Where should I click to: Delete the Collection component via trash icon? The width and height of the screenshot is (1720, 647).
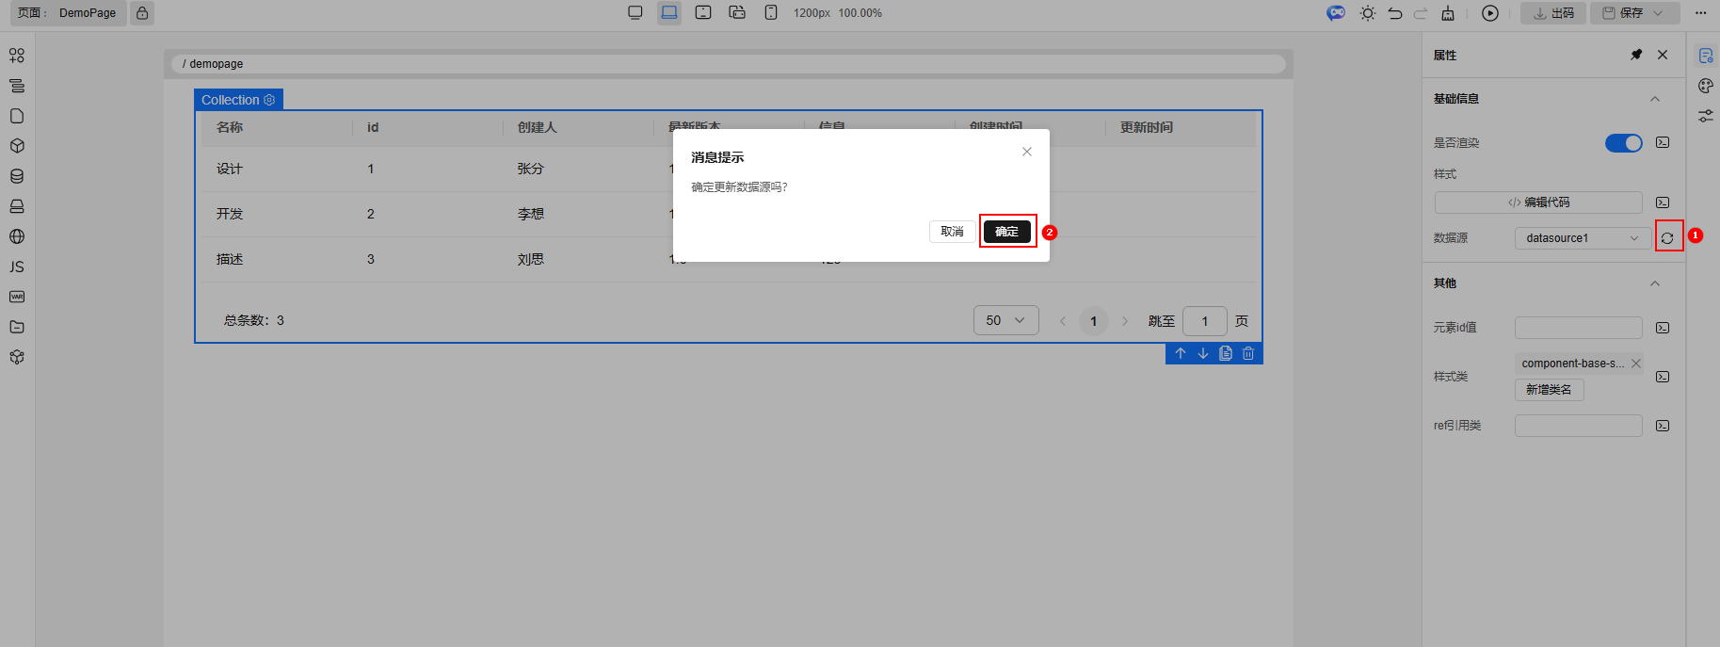(1248, 353)
